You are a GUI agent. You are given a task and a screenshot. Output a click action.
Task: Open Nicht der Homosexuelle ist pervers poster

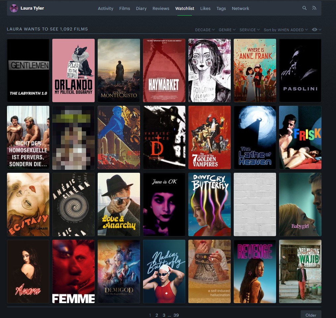coord(28,137)
